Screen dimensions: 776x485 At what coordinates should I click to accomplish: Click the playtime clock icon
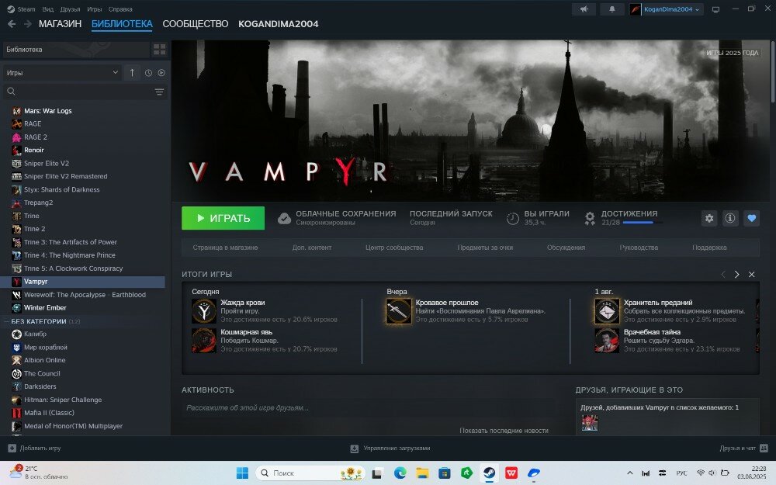click(x=513, y=218)
